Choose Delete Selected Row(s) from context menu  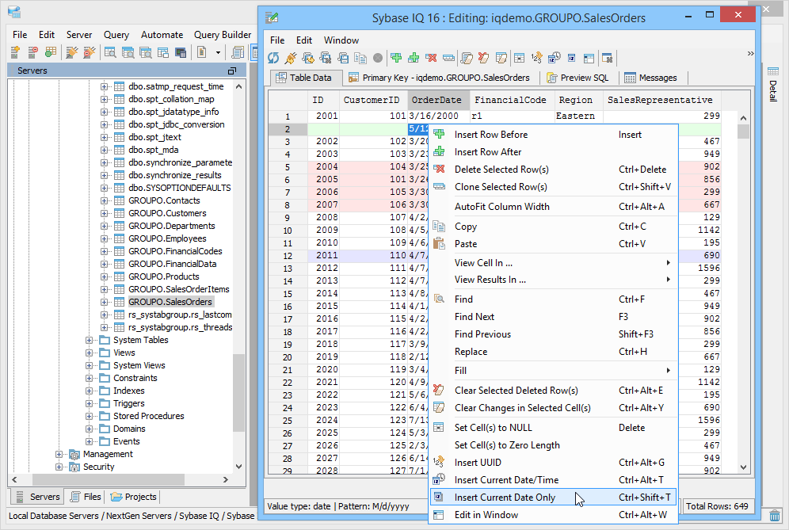coord(553,170)
